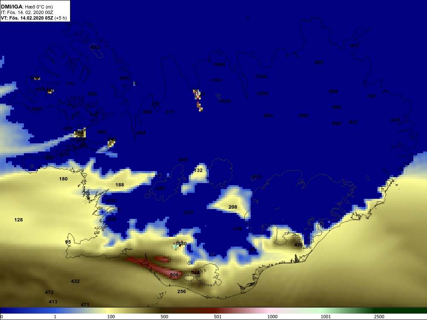Click the 544 value label
This screenshot has width=427, height=320.
[195, 272]
